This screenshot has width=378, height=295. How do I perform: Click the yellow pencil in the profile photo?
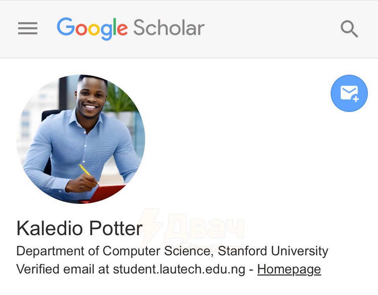[85, 170]
